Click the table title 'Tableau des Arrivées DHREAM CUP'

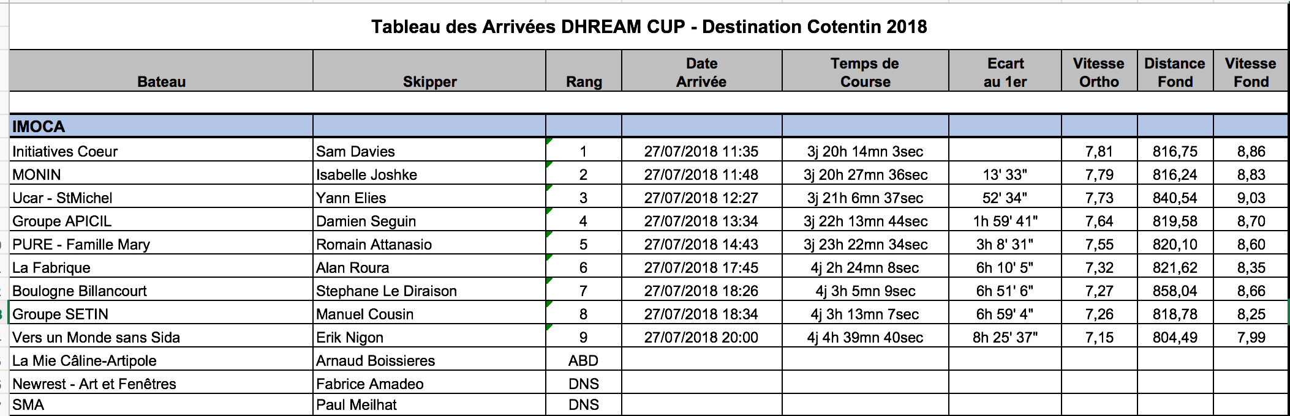click(x=649, y=27)
